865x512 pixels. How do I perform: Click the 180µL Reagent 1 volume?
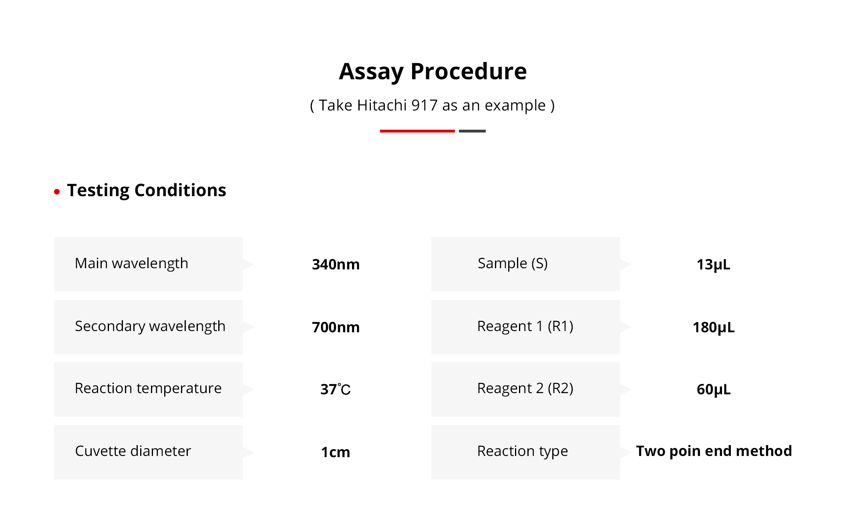tap(714, 327)
